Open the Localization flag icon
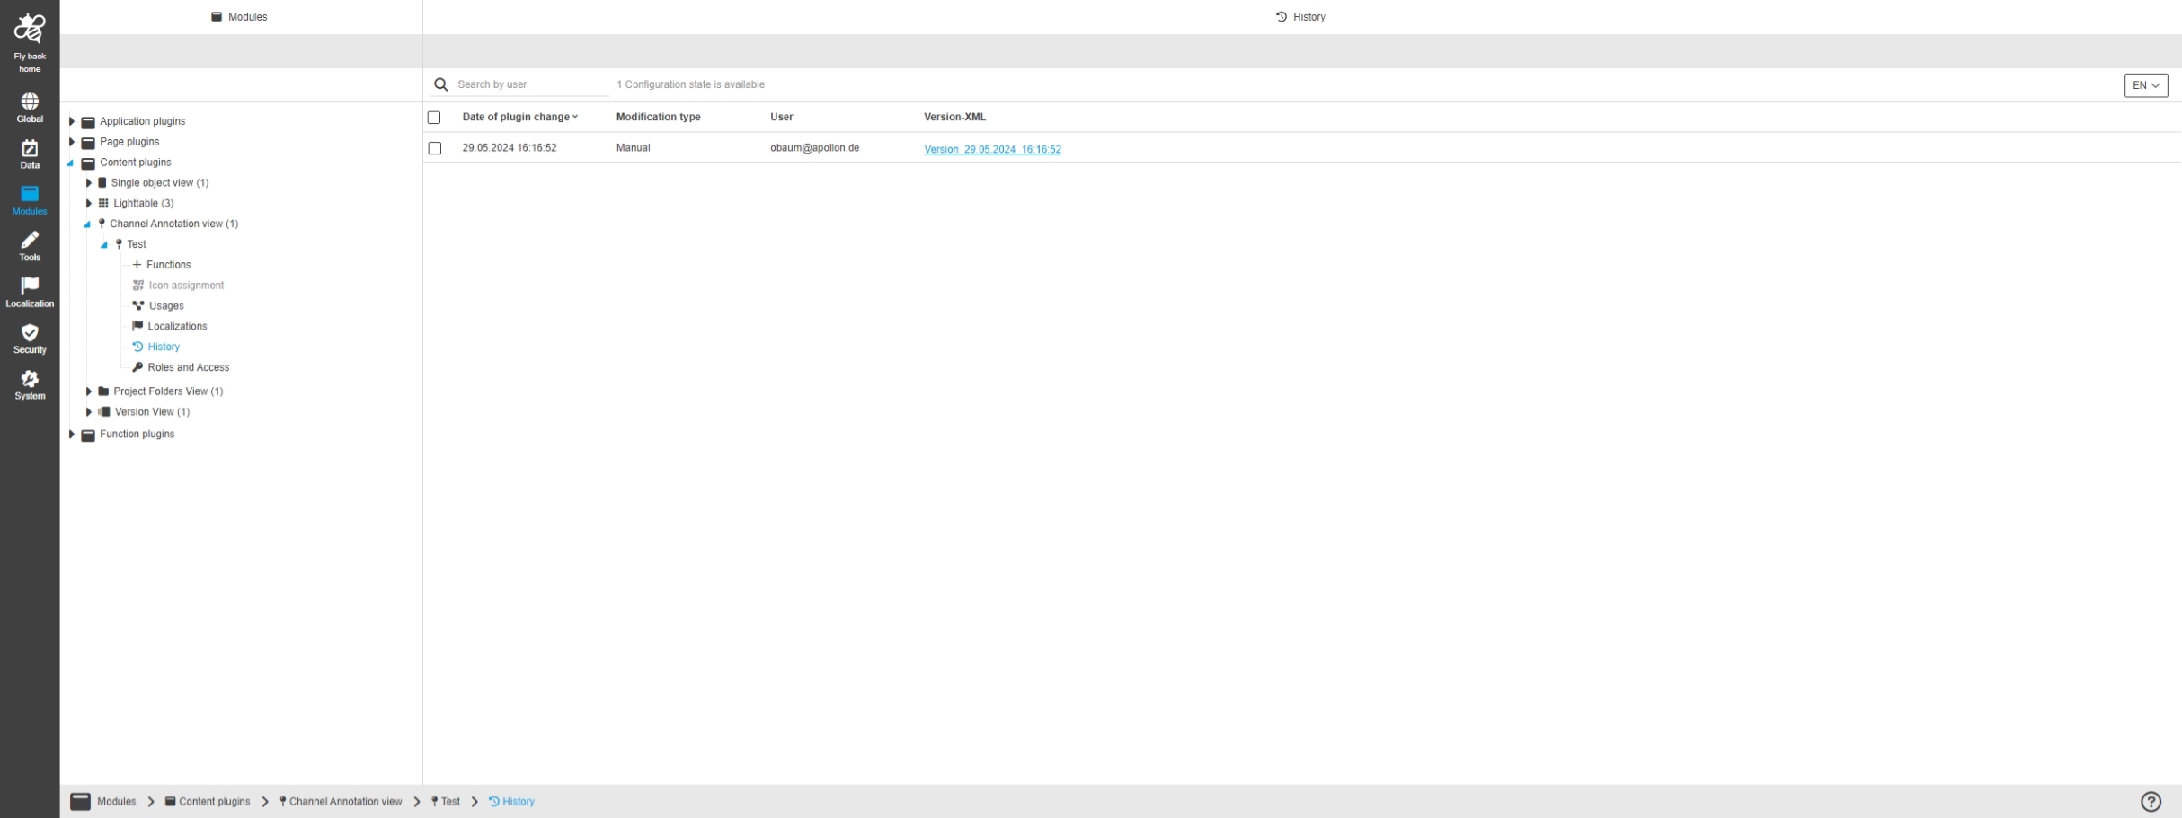Image resolution: width=2182 pixels, height=818 pixels. coord(30,286)
